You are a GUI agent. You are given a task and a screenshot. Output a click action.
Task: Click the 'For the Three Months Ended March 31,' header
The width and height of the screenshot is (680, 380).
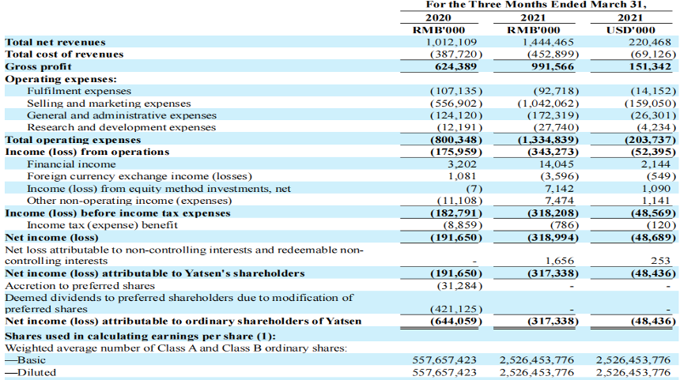coord(536,5)
